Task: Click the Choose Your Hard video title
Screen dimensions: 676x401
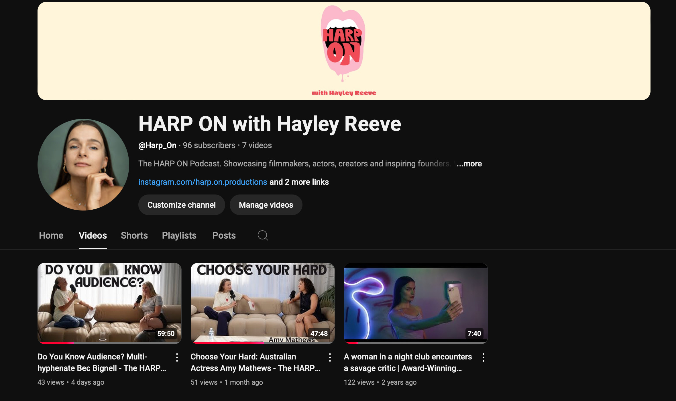Action: [255, 362]
